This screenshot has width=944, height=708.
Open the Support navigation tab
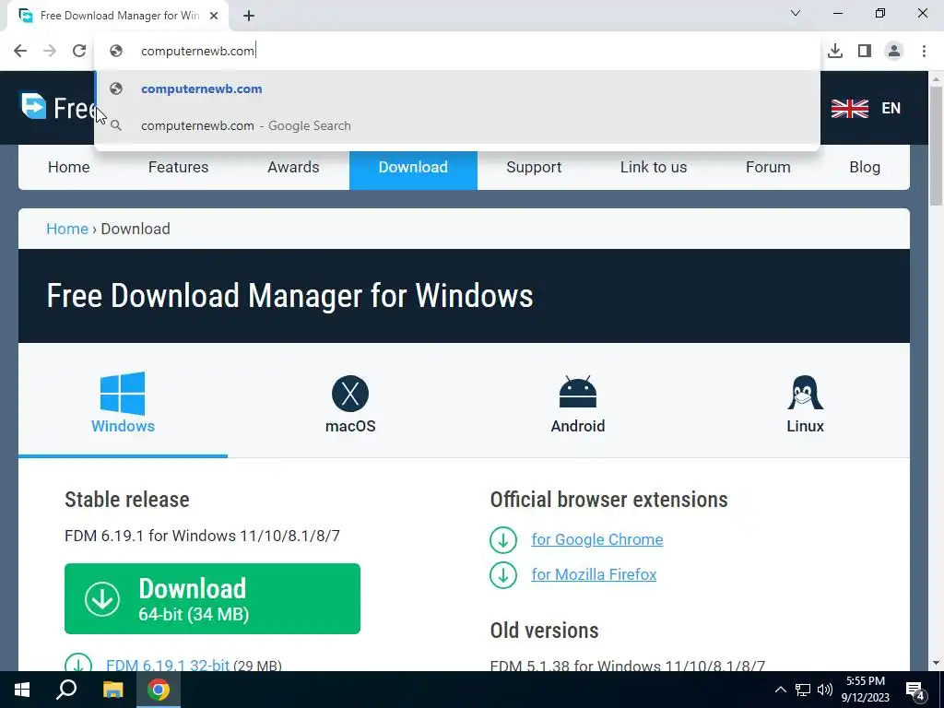534,167
